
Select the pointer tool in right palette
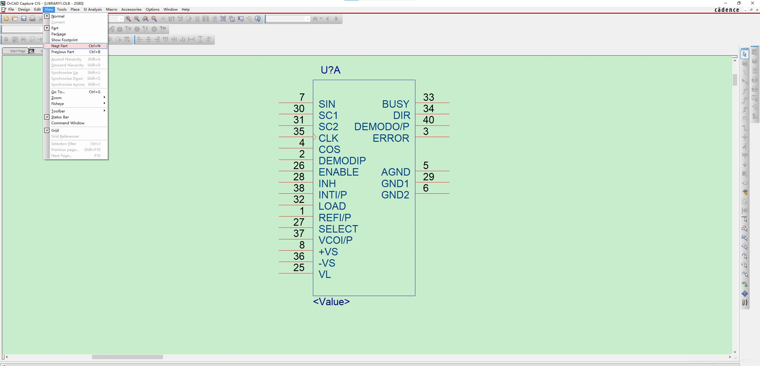click(745, 54)
